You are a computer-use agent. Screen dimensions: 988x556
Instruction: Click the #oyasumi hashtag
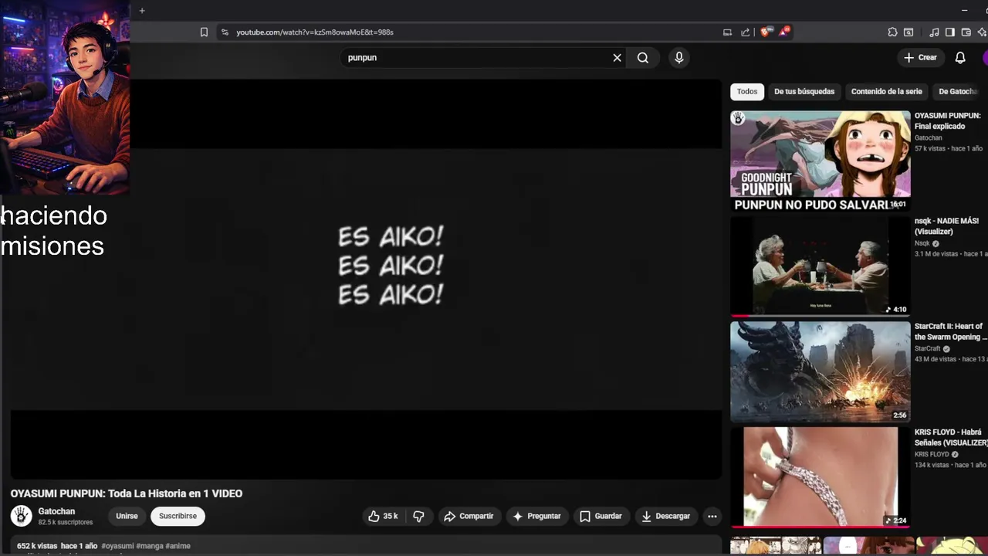[x=117, y=546]
